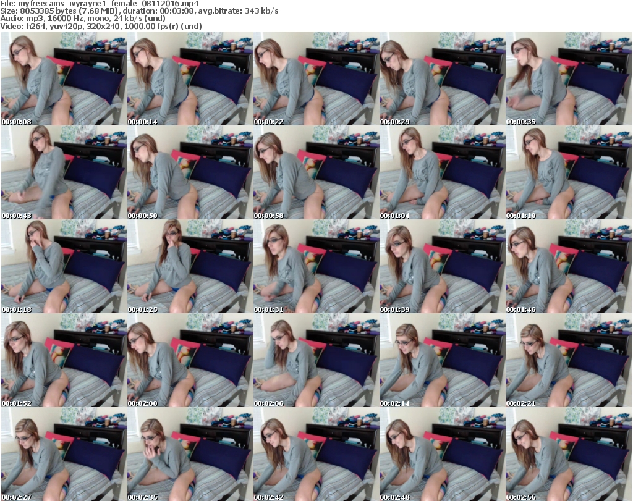
Task: Click the Audio line showing mp3, 16000 Hz
Action: (83, 19)
